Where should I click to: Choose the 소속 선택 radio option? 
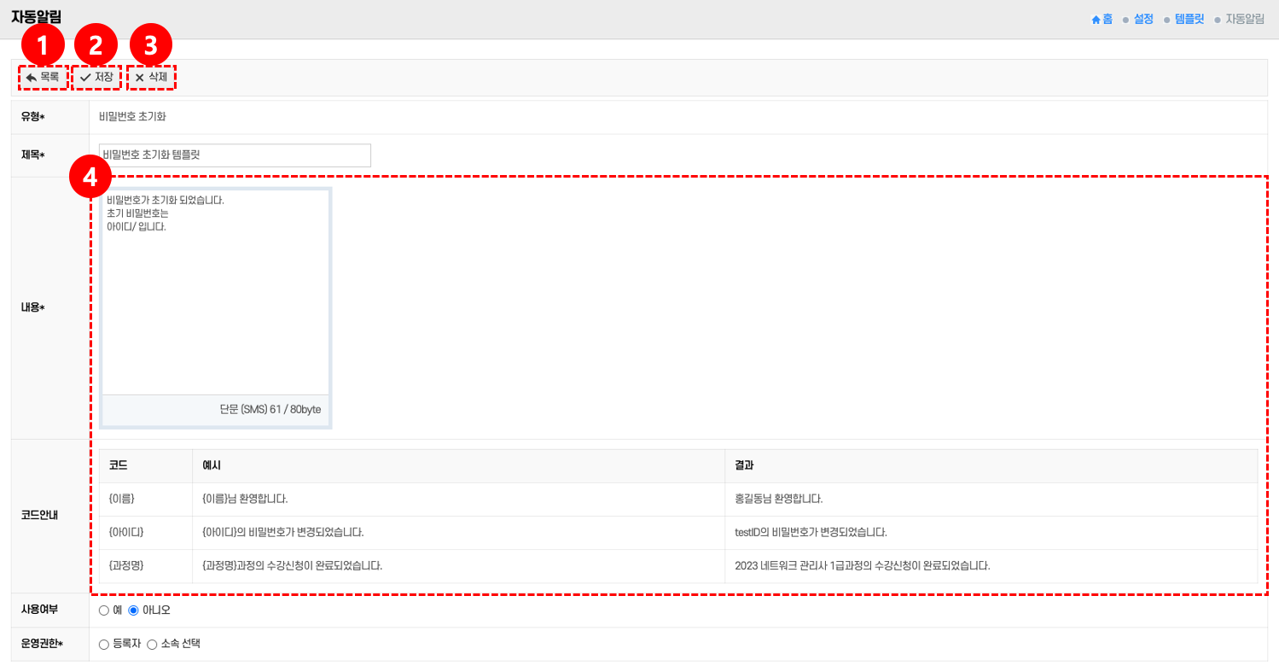(x=152, y=644)
